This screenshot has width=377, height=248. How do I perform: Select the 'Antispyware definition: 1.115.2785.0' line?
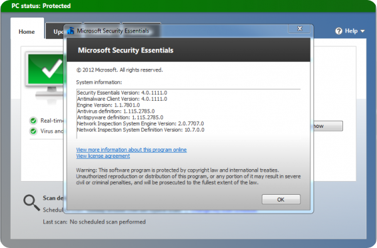[x=120, y=117]
